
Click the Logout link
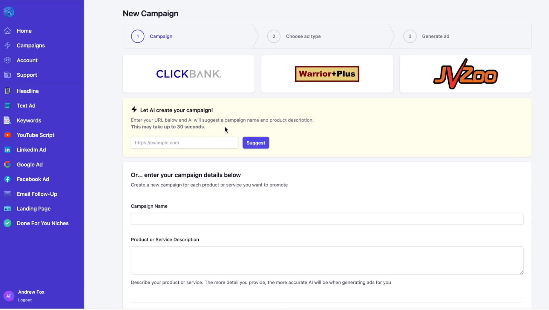pyautogui.click(x=25, y=300)
